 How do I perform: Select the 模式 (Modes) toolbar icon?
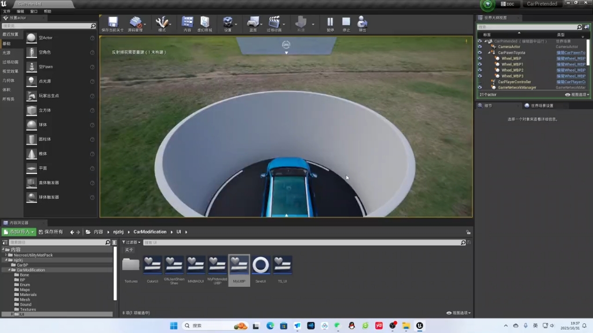click(x=161, y=23)
